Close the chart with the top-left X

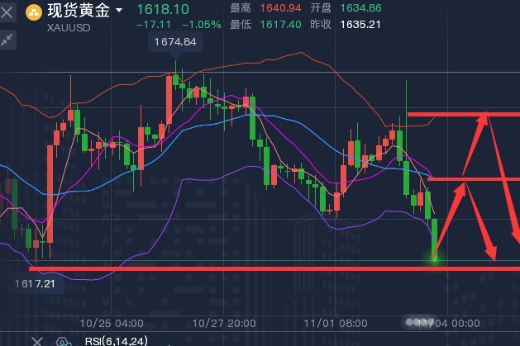click(x=7, y=12)
